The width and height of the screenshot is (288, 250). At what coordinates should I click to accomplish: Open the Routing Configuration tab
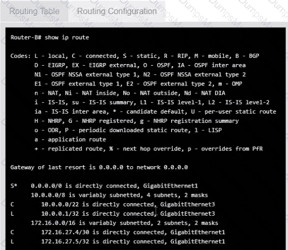coord(117,11)
